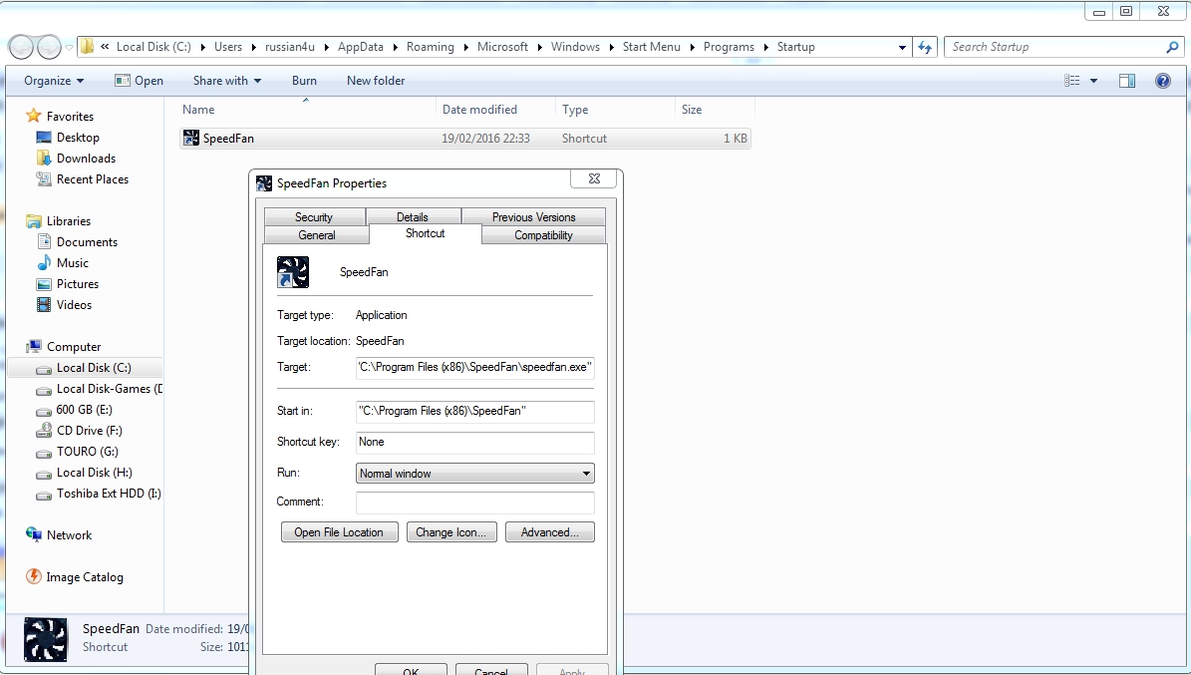Expand the Share with menu
Viewport: 1191px width, 675px height.
(x=227, y=81)
